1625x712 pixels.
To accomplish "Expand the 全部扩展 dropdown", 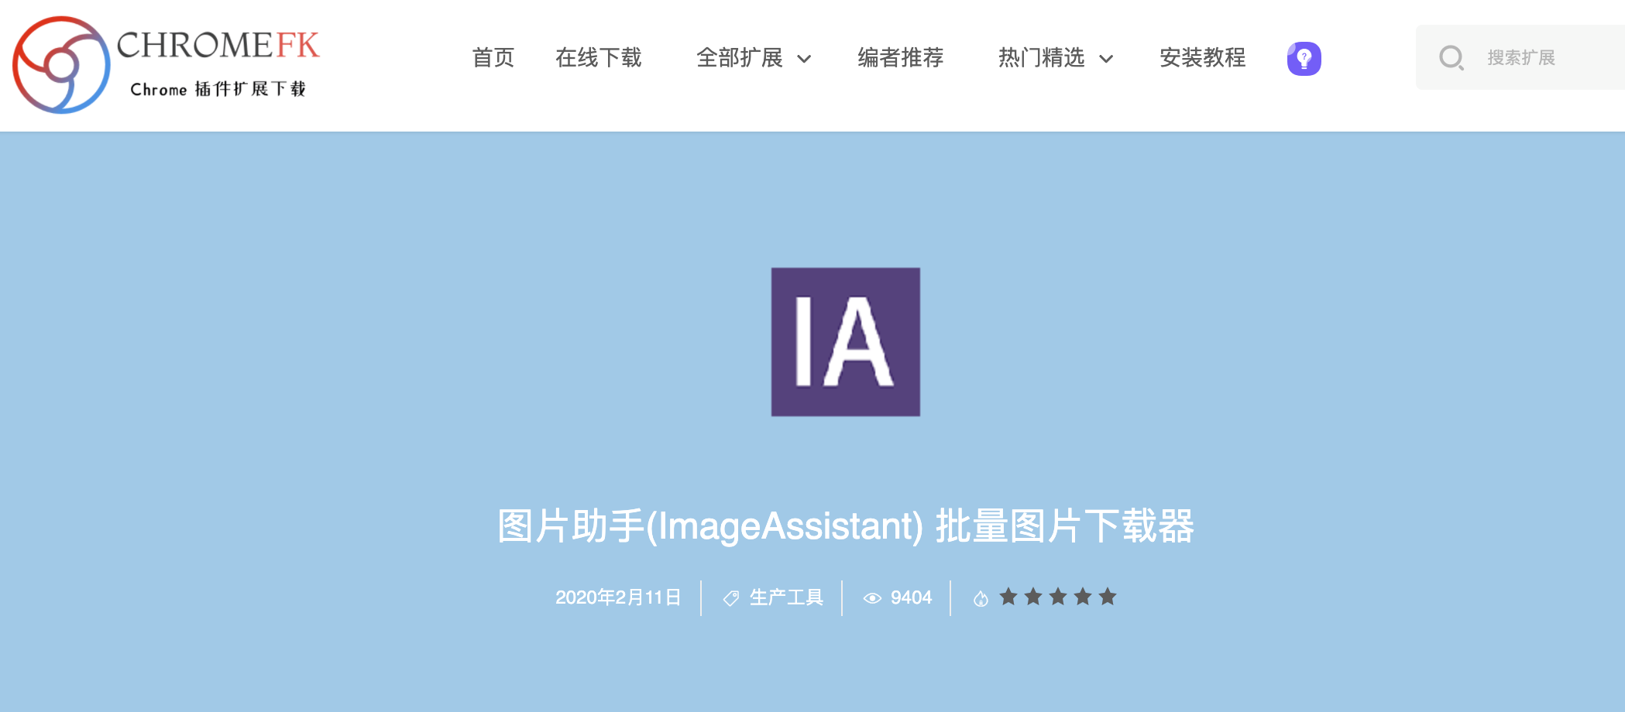I will pos(753,58).
